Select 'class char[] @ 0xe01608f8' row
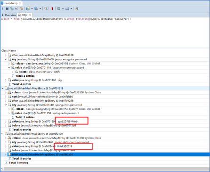This screenshot has width=210, height=172. [x=105, y=72]
